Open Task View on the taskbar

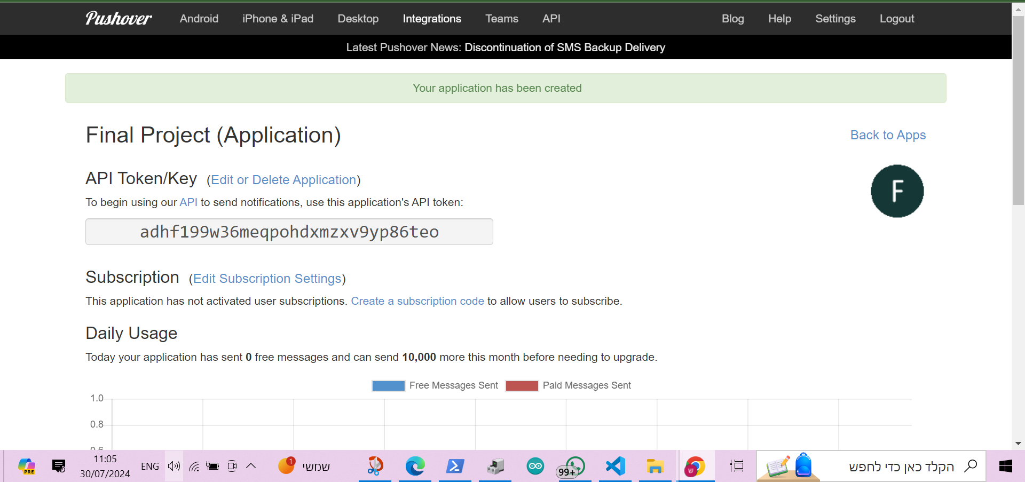pyautogui.click(x=737, y=466)
